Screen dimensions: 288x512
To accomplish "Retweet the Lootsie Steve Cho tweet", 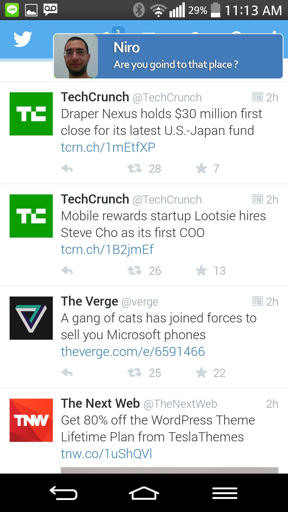I will click(135, 271).
